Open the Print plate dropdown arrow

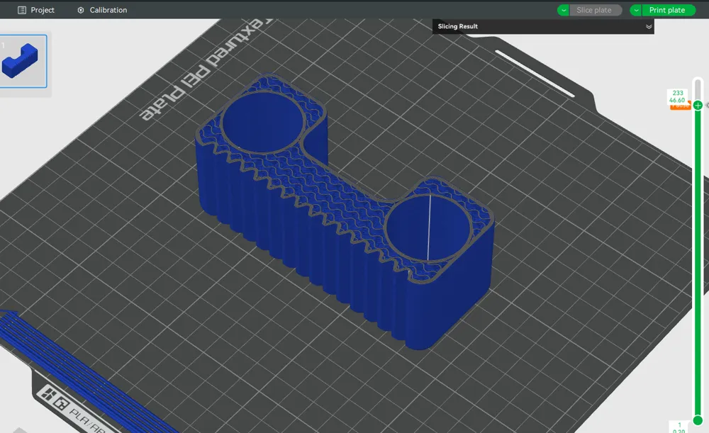pyautogui.click(x=636, y=10)
